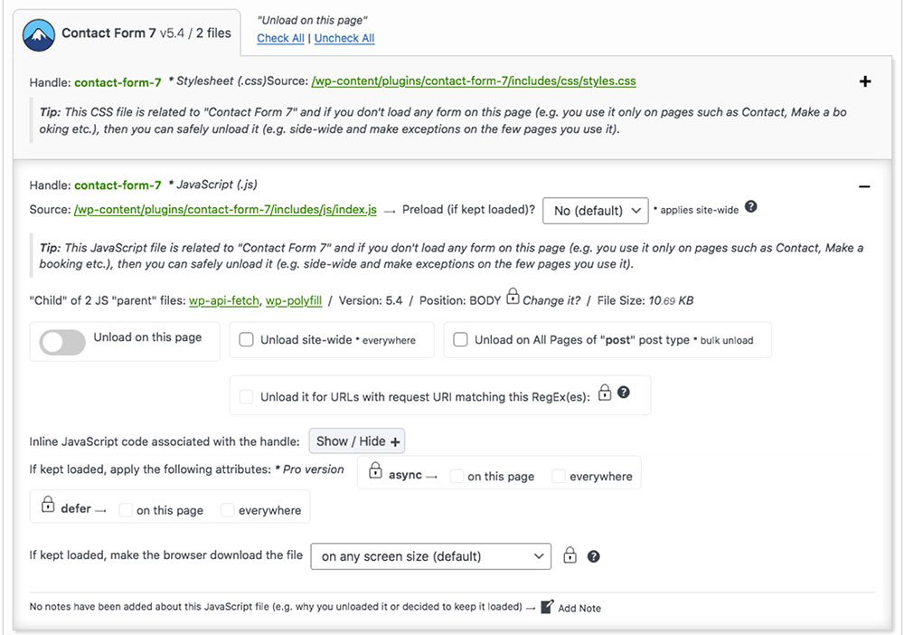Click lock icon beside Change it?
This screenshot has height=635, width=904.
coord(513,297)
